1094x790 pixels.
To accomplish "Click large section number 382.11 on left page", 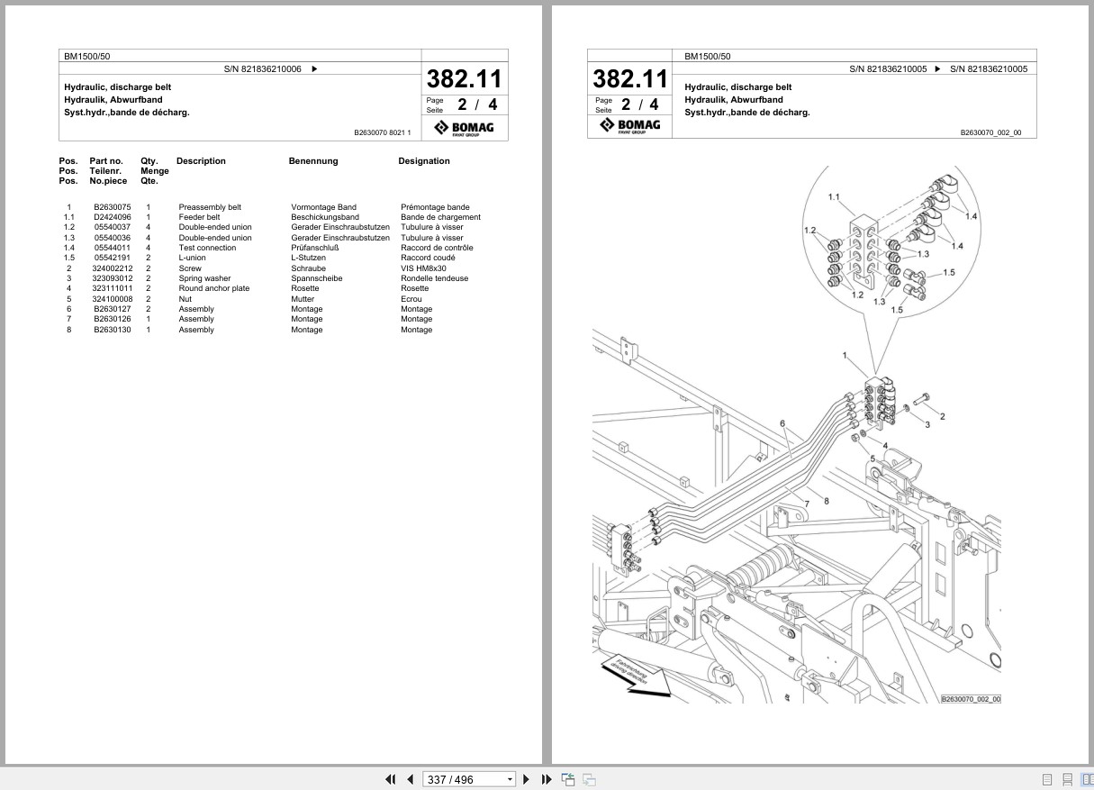I will (465, 78).
